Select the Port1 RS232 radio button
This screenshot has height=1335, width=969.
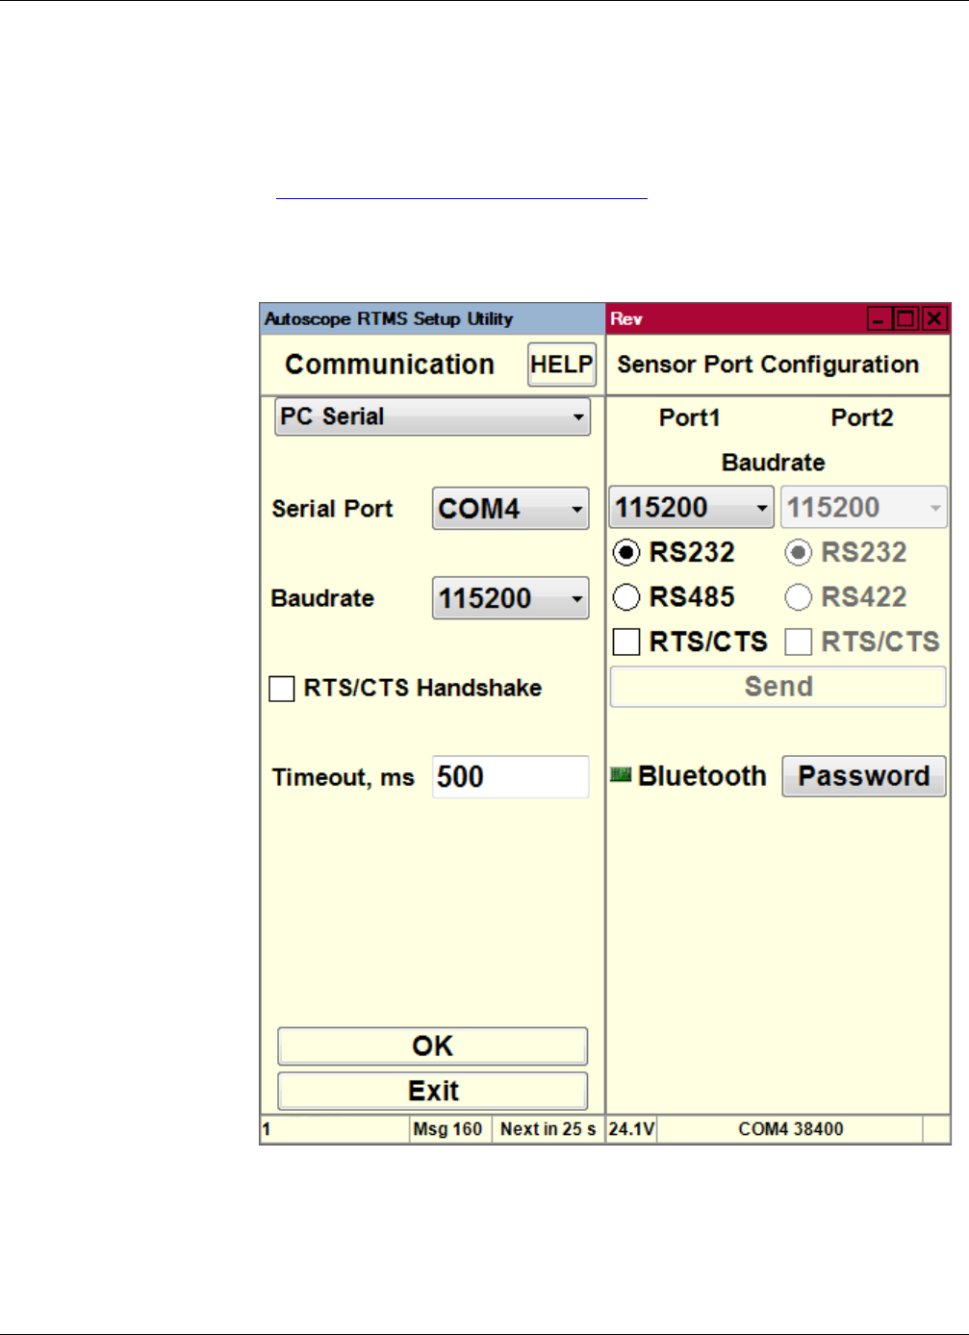click(x=626, y=552)
